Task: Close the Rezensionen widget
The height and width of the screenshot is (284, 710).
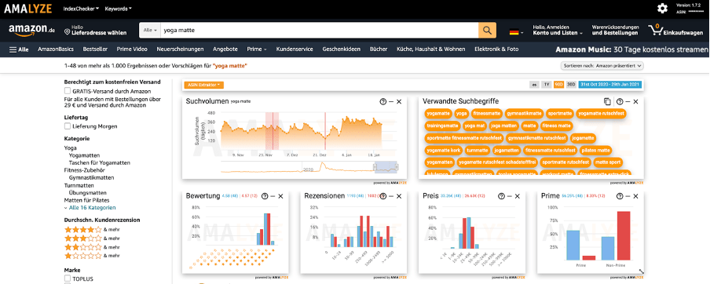Action: pyautogui.click(x=399, y=196)
